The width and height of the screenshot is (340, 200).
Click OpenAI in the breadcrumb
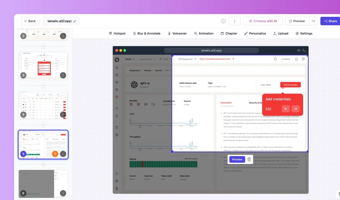pos(158,70)
